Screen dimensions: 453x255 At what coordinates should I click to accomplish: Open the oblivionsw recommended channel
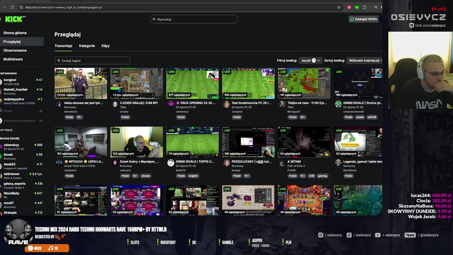[22, 176]
